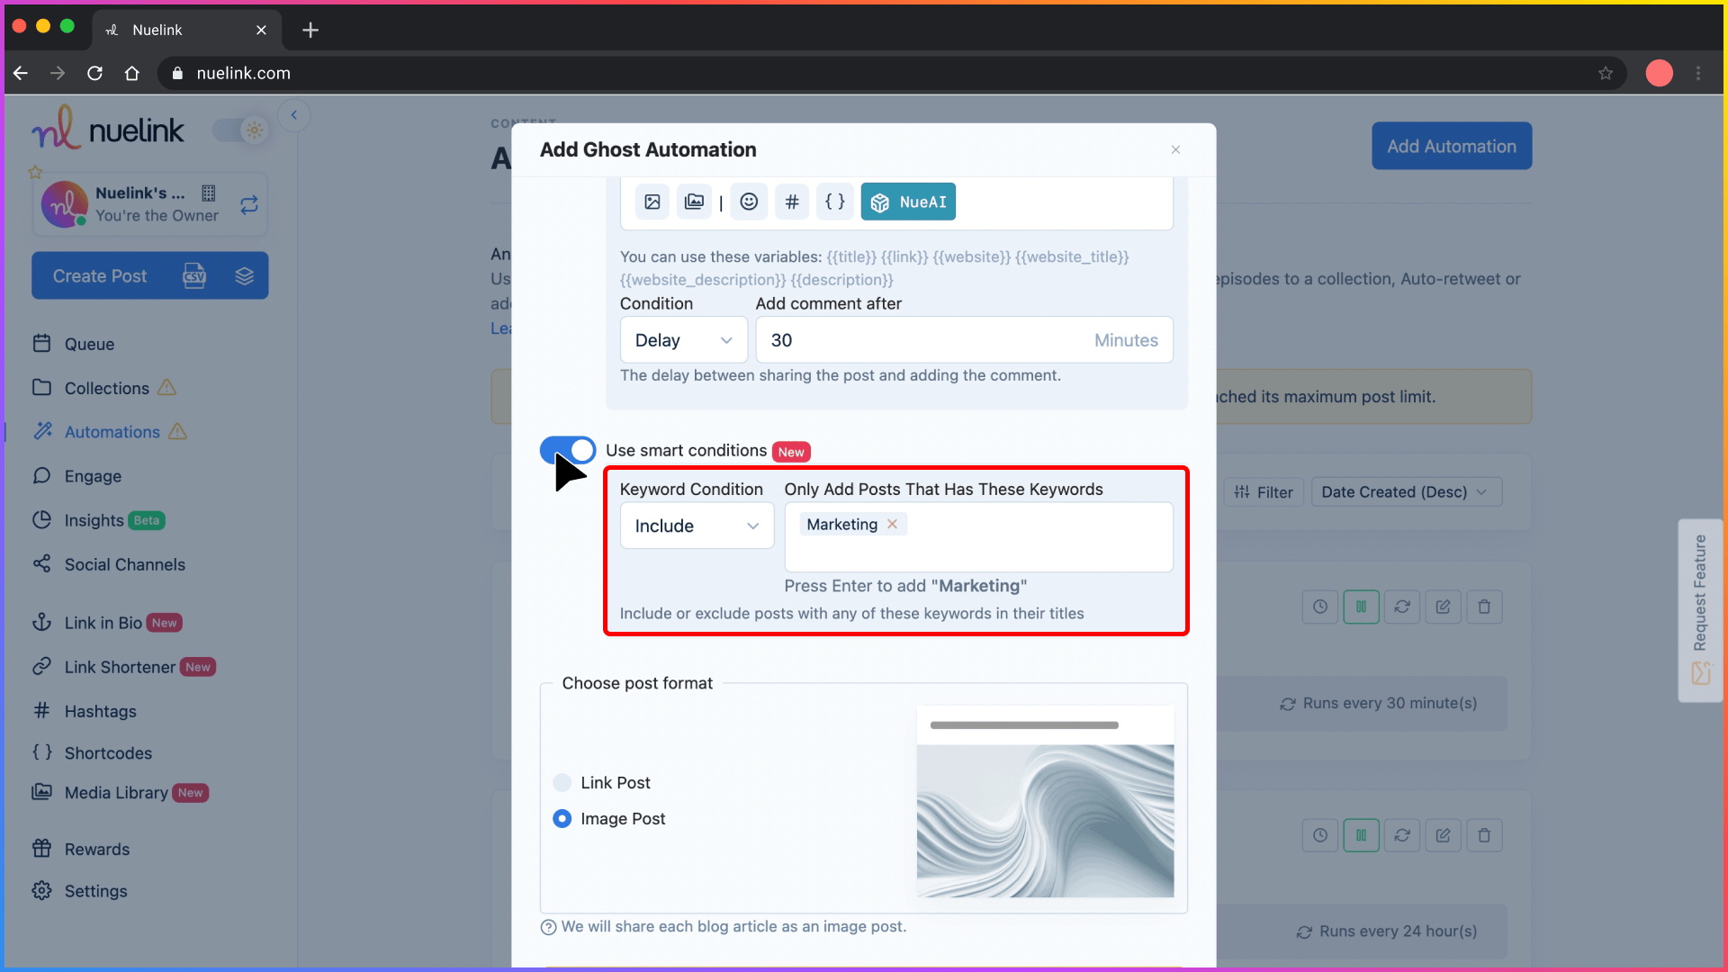The image size is (1728, 972).
Task: Open Insights in sidebar
Action: click(94, 520)
